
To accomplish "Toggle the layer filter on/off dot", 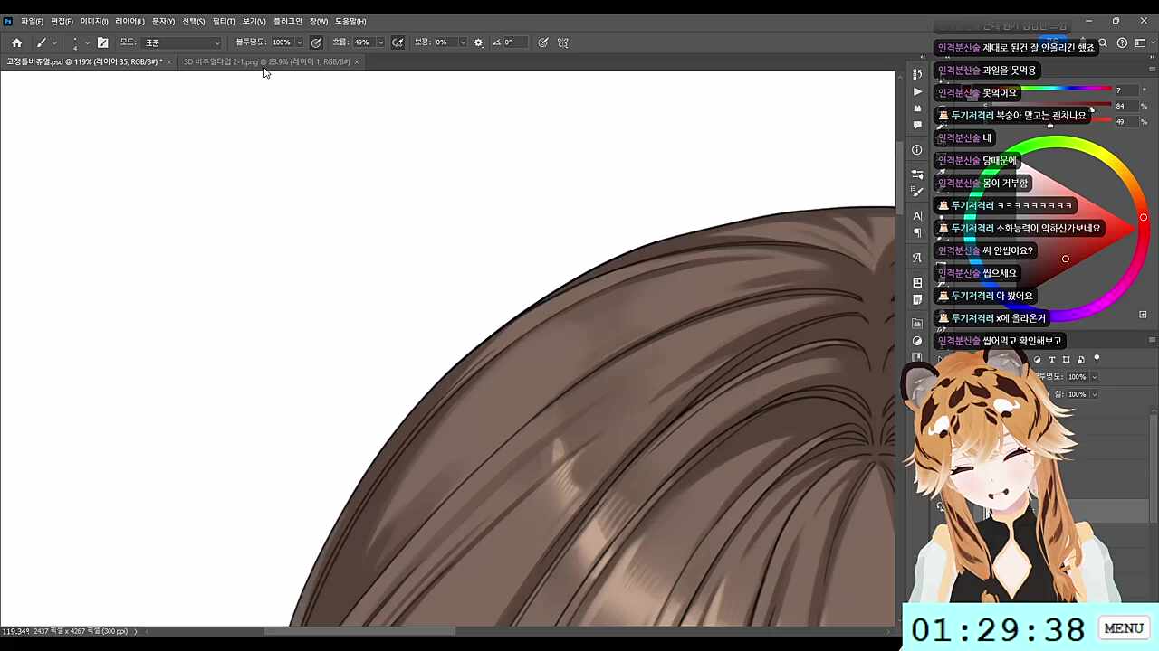I will [1097, 359].
